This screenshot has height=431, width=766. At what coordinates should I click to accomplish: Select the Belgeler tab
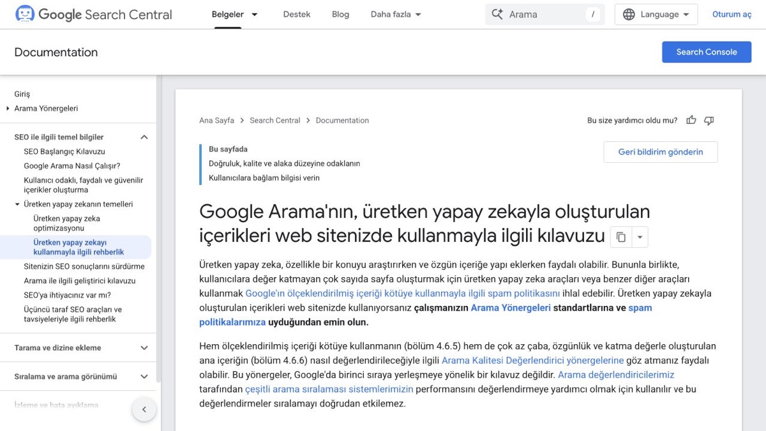tap(227, 14)
